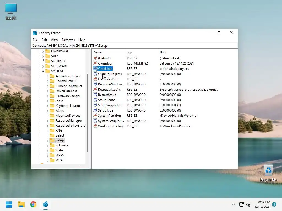The image size is (282, 211).
Task: Click the Registry Editor title bar icon
Action: click(x=35, y=33)
